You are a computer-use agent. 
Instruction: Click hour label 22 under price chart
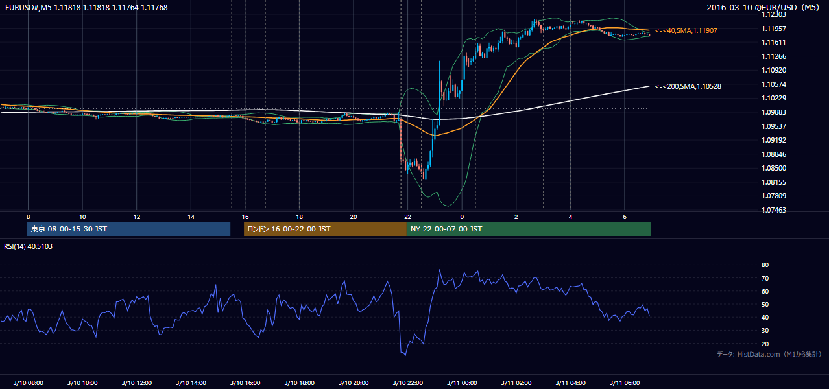(x=407, y=217)
